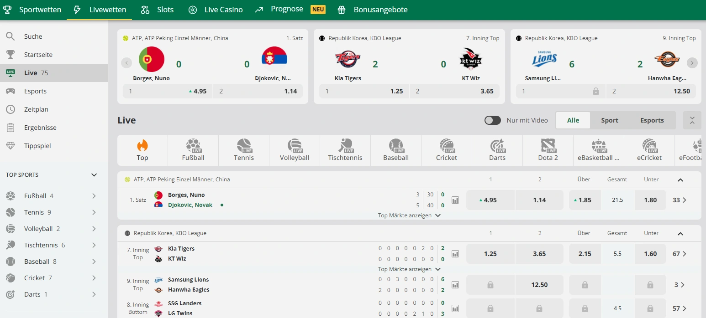Viewport: 706px width, 318px height.
Task: Collapse the ATP Peking league section
Action: point(680,180)
